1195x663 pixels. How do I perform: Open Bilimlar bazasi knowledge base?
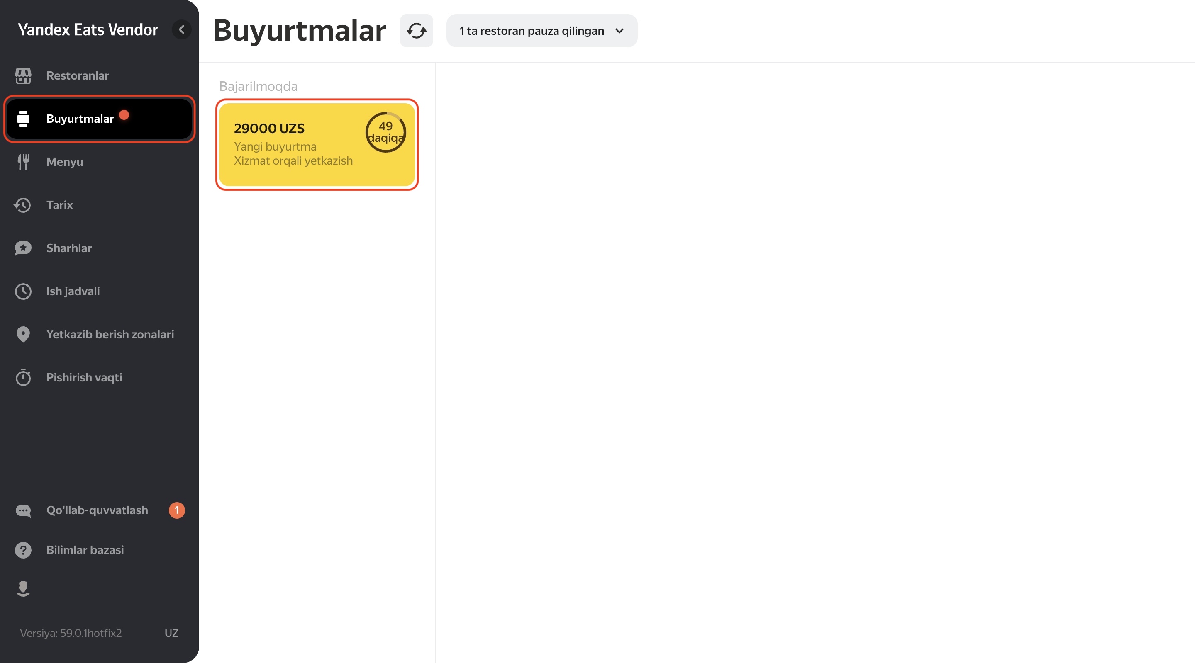click(99, 550)
